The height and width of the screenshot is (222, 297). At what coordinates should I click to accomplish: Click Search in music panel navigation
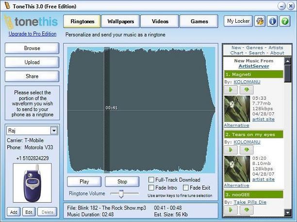click(x=256, y=53)
